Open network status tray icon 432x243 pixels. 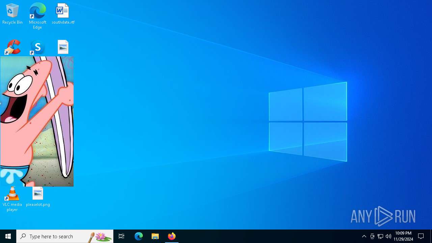coord(380,236)
